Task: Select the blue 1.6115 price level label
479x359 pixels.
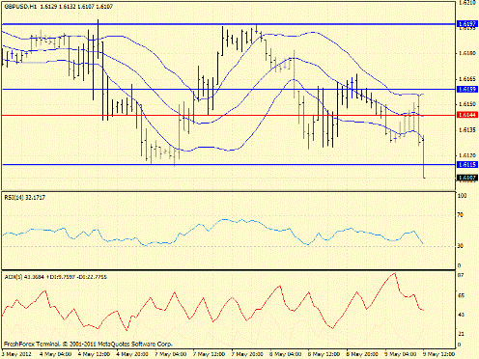Action: (x=467, y=164)
